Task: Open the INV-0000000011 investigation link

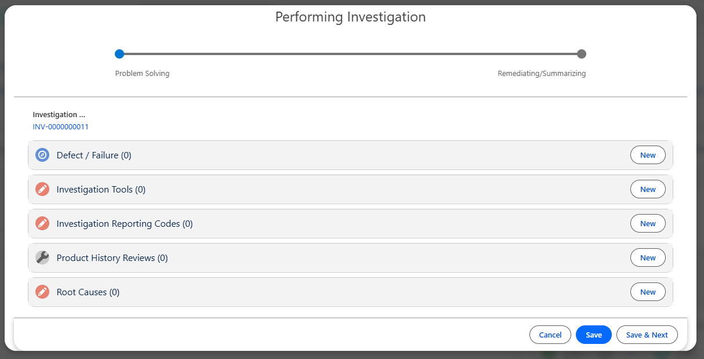Action: tap(61, 127)
